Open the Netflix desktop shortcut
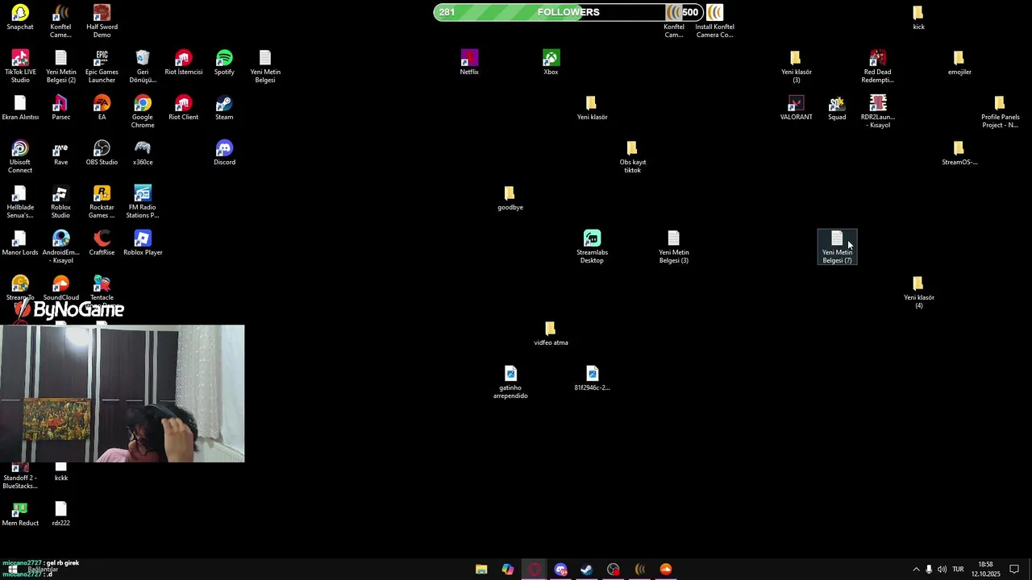1032x580 pixels. coord(469,64)
